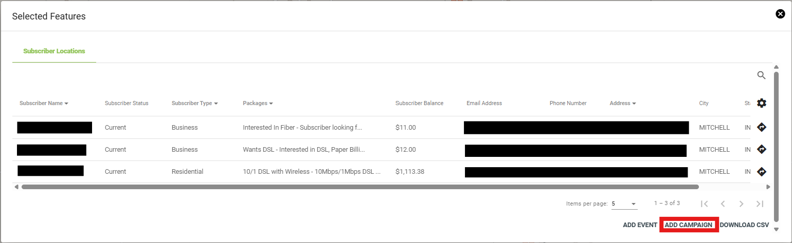The width and height of the screenshot is (792, 243).
Task: Sort by Subscriber Name column
Action: (x=44, y=103)
